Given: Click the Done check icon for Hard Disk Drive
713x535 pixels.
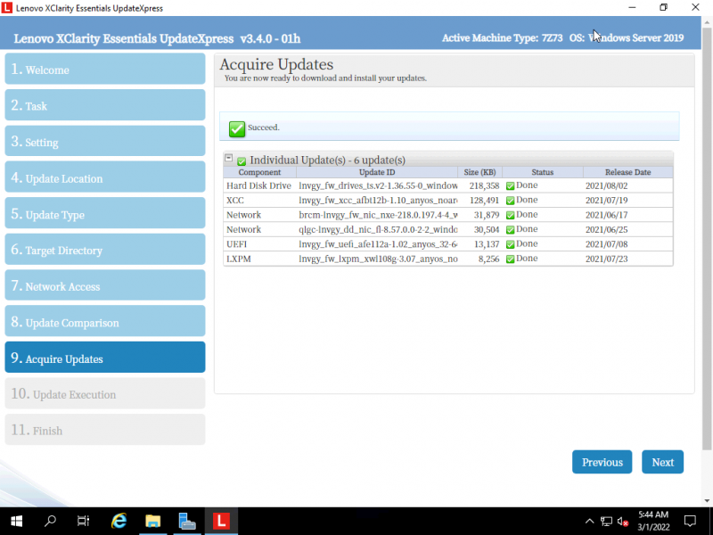Looking at the screenshot, I should coord(510,185).
